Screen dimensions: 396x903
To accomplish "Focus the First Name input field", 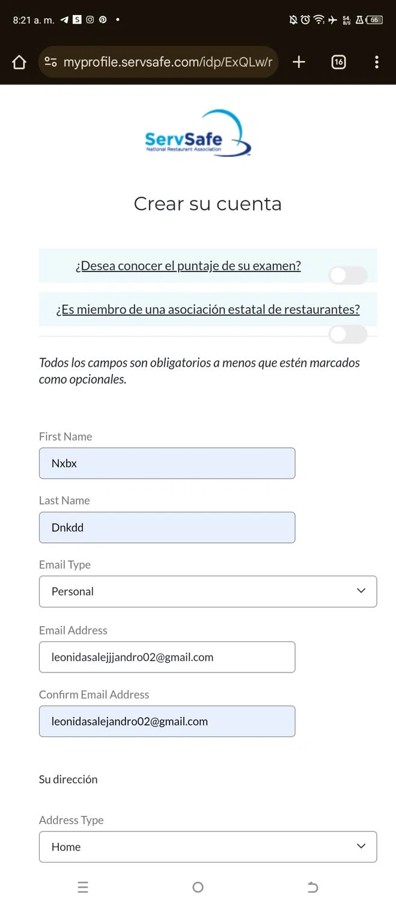I will 167,463.
